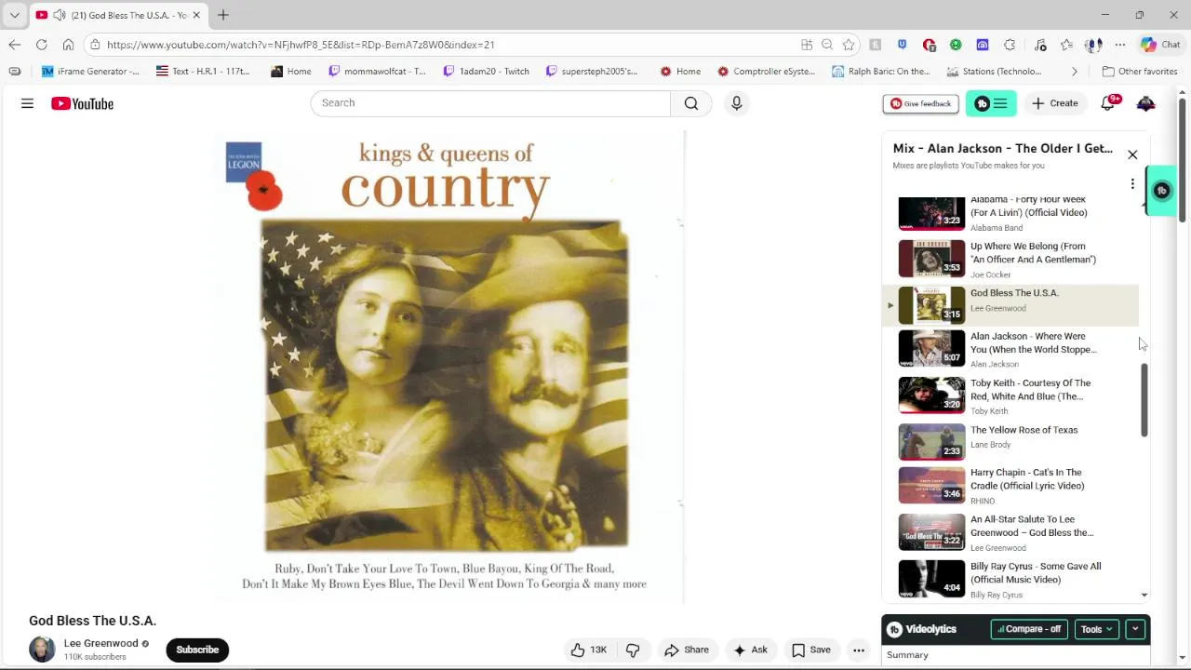
Task: Save the video to a playlist
Action: tap(810, 650)
